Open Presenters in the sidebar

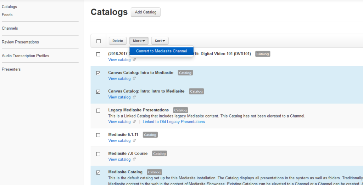point(11,69)
